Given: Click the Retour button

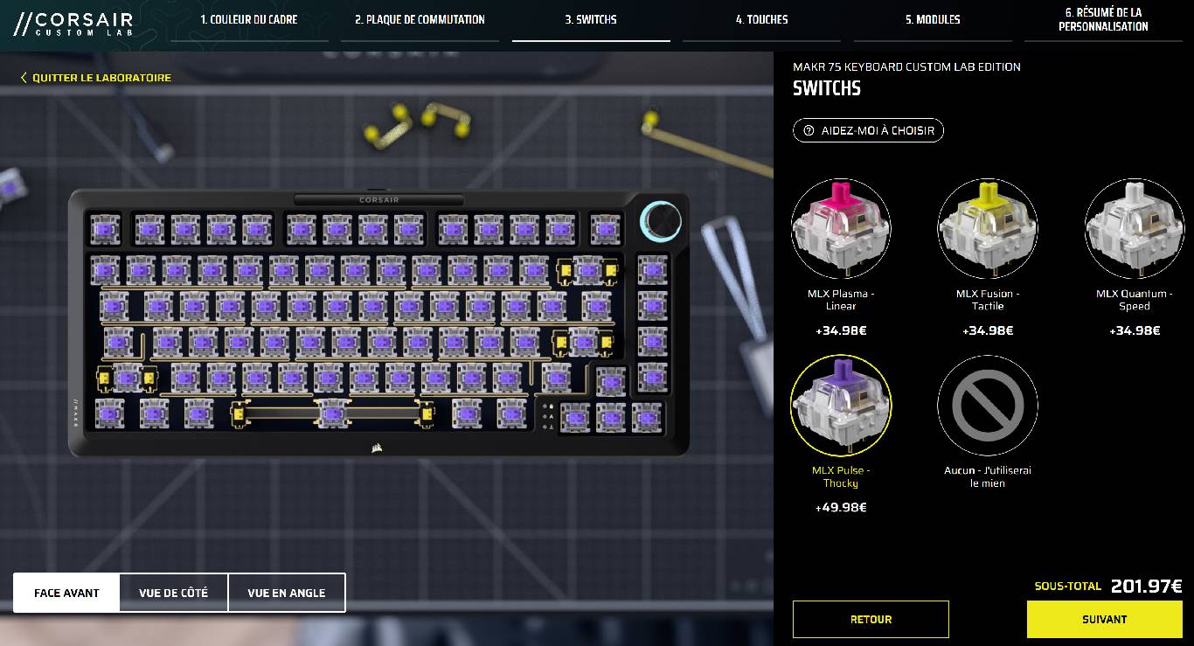Looking at the screenshot, I should [871, 619].
